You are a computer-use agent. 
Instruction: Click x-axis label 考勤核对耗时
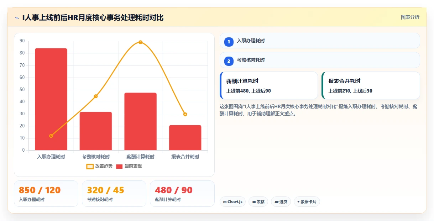96,157
